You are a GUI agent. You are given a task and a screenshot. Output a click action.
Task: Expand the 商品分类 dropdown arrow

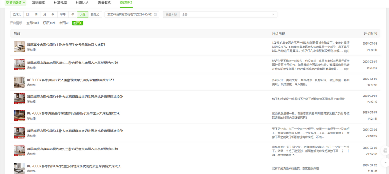click(x=273, y=14)
